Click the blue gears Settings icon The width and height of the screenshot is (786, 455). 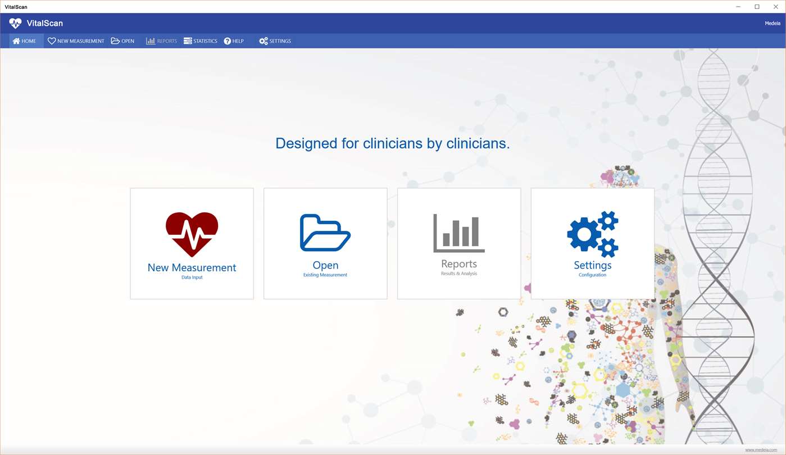(593, 234)
